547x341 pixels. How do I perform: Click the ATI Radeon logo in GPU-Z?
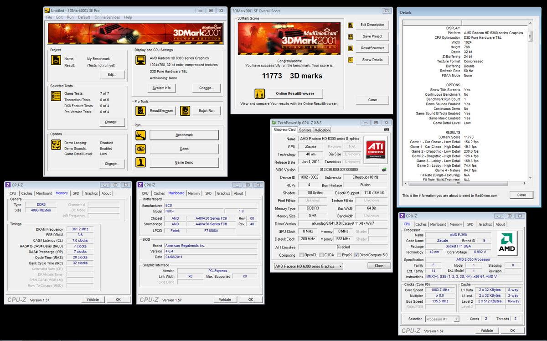coord(376,149)
